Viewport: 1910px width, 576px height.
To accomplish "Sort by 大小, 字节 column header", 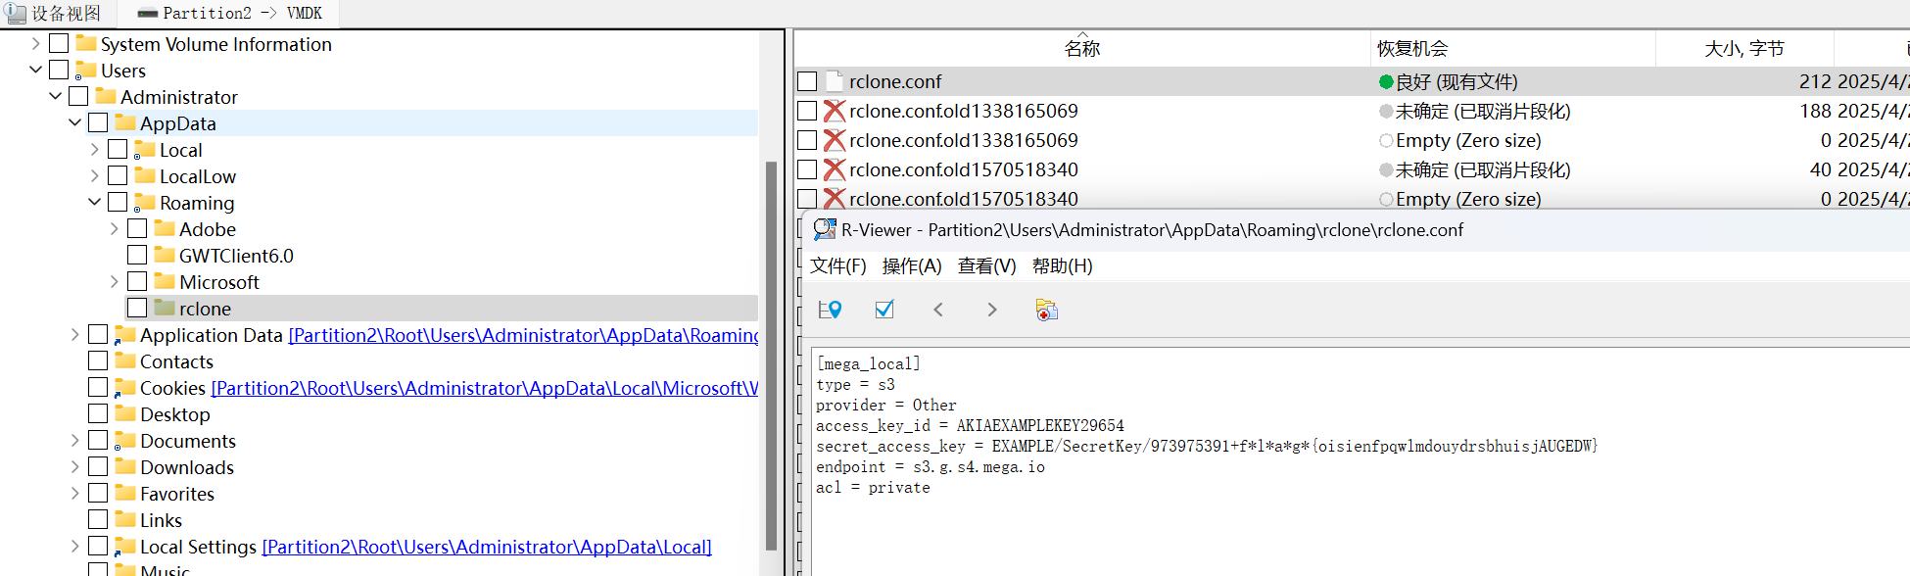I will pyautogui.click(x=1744, y=48).
